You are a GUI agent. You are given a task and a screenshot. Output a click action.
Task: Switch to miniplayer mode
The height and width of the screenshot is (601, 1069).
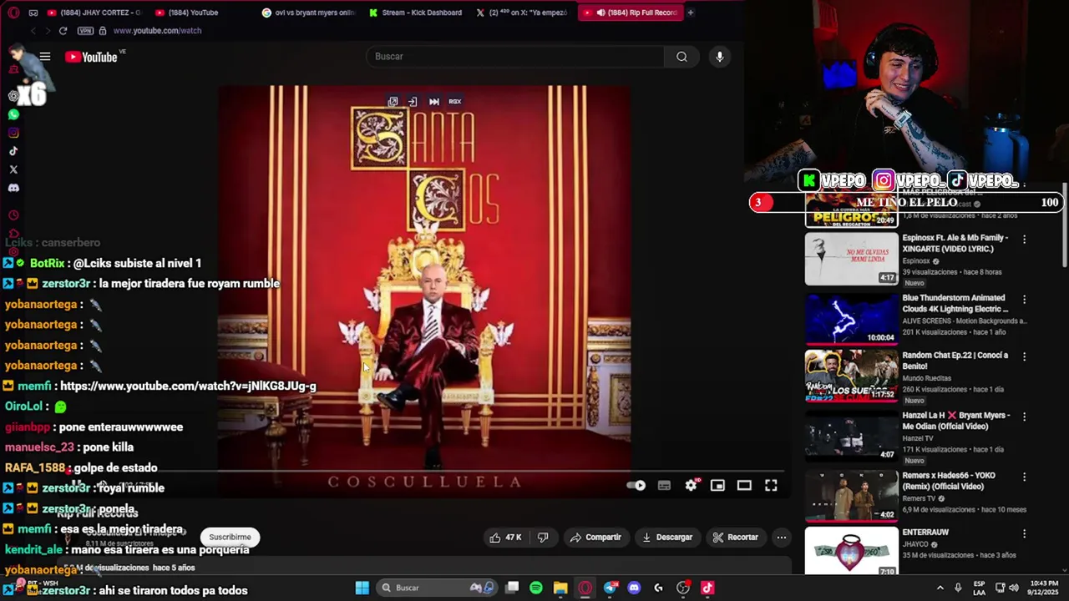point(717,485)
